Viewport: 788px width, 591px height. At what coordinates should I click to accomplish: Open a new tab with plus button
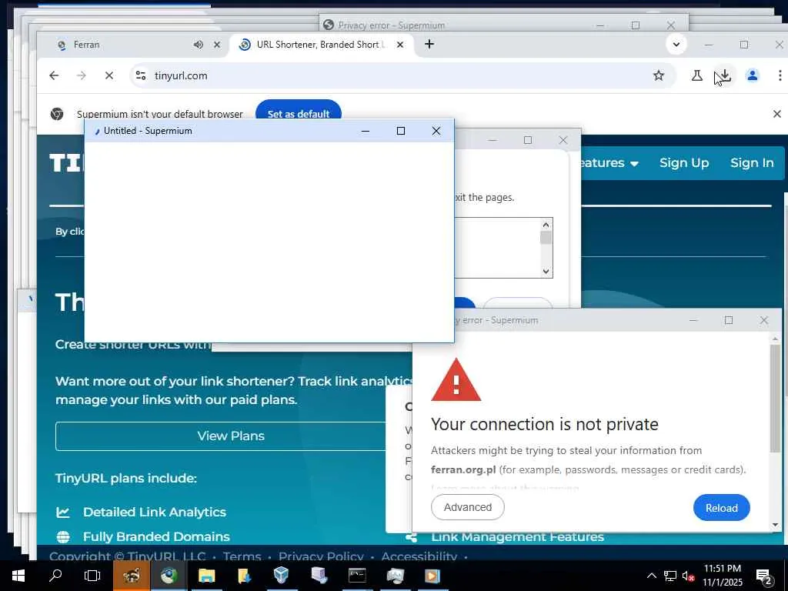[429, 44]
